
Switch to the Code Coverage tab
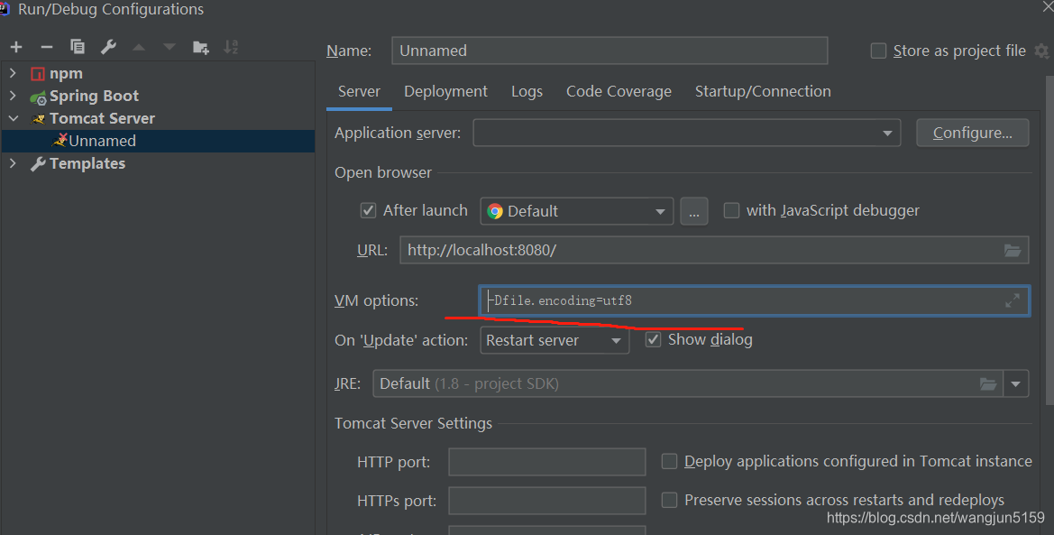point(619,91)
